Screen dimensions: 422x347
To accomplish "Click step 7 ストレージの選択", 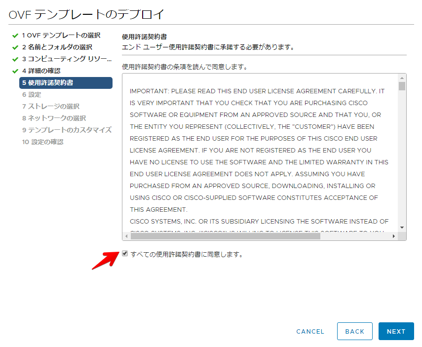I will point(51,106).
